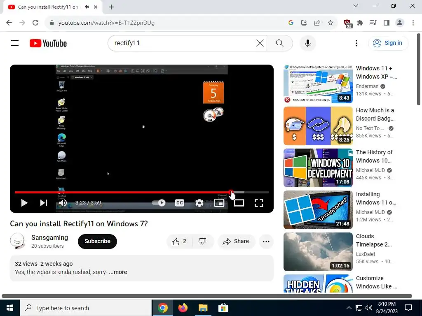Install app via address bar download icon
Image resolution: width=422 pixels, height=316 pixels.
304,23
